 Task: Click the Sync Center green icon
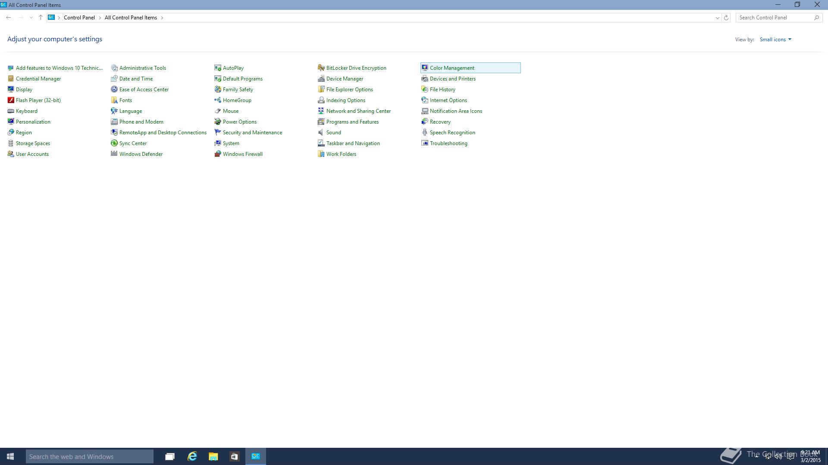pyautogui.click(x=114, y=143)
